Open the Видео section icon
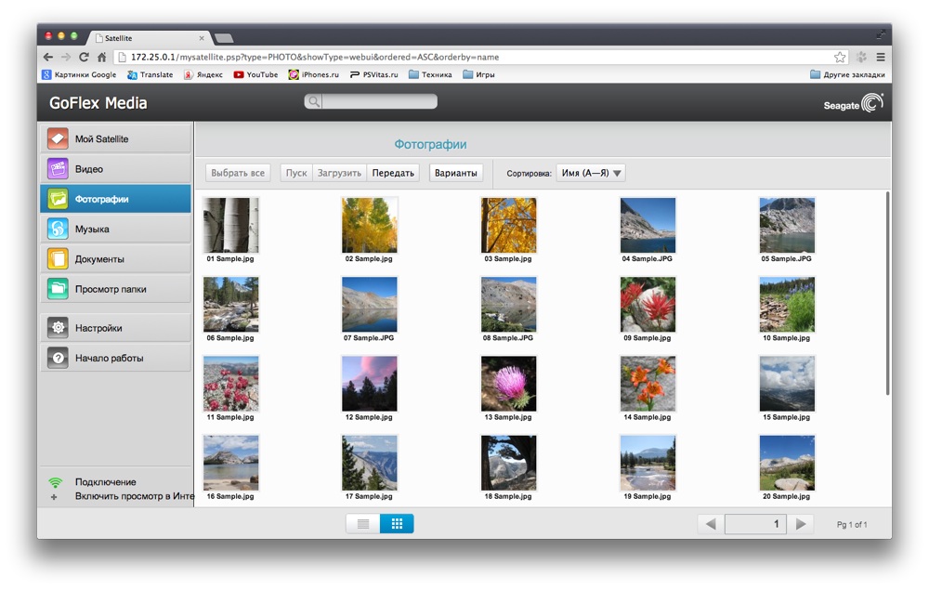 click(x=58, y=169)
